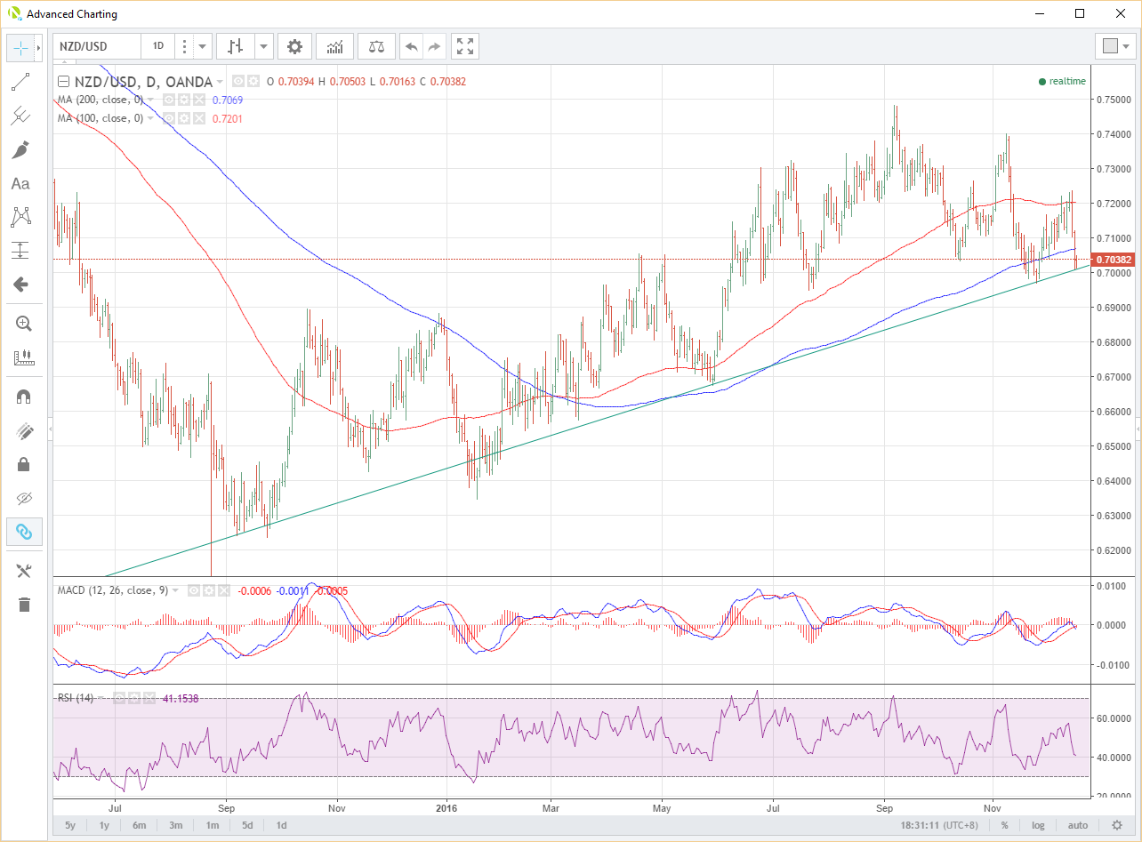Hide RSI indicator with its eye icon
This screenshot has width=1142, height=842.
coord(119,698)
